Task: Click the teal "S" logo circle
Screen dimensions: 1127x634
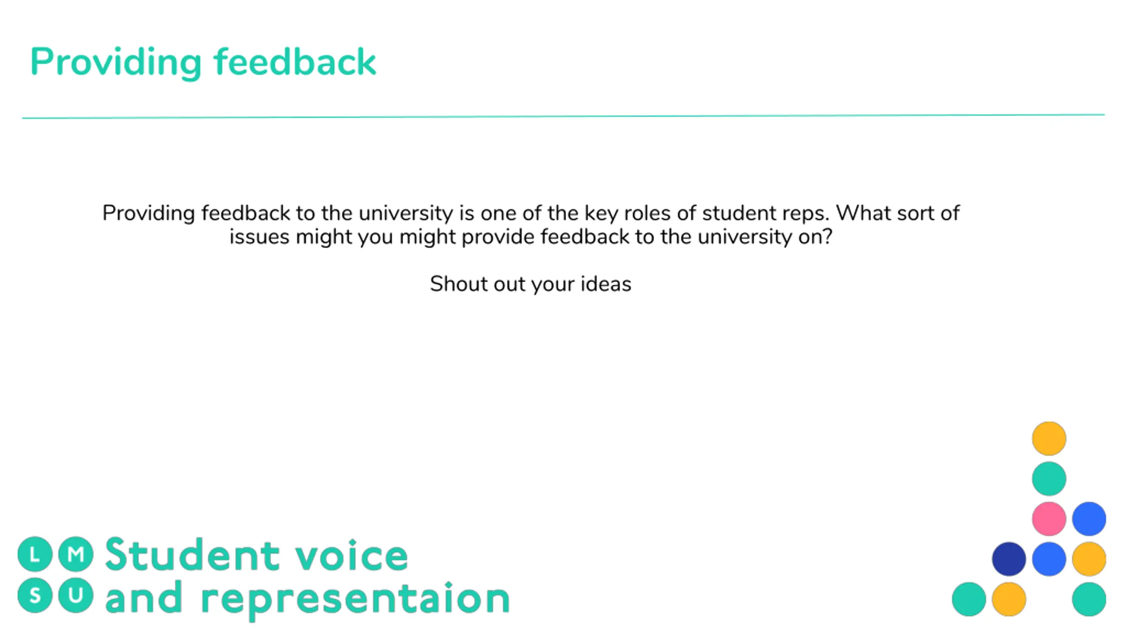Action: click(x=35, y=595)
